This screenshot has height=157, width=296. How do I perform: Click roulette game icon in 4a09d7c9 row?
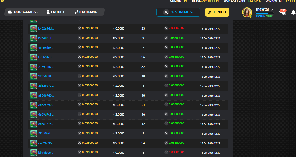pyautogui.click(x=34, y=114)
